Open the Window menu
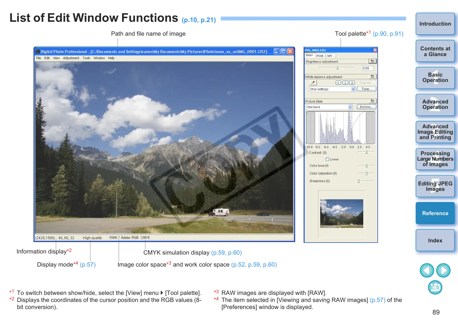458x324 pixels. (99, 58)
